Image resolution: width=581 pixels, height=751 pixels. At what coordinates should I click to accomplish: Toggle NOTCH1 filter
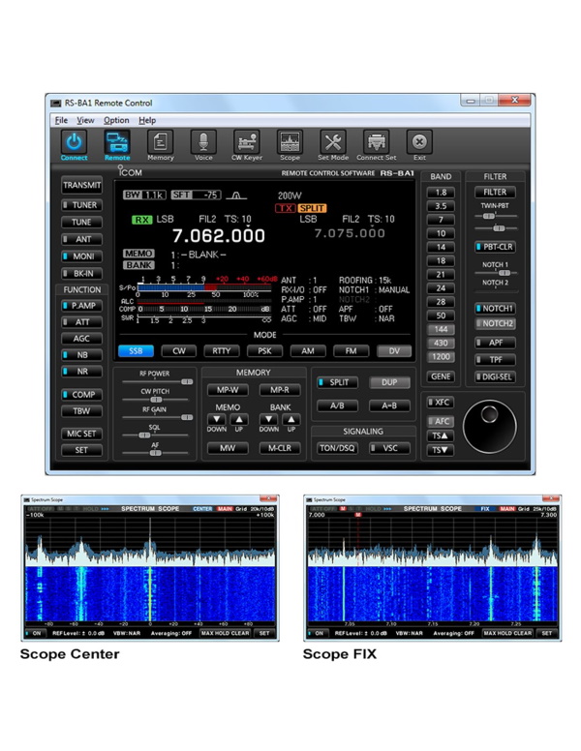[495, 309]
